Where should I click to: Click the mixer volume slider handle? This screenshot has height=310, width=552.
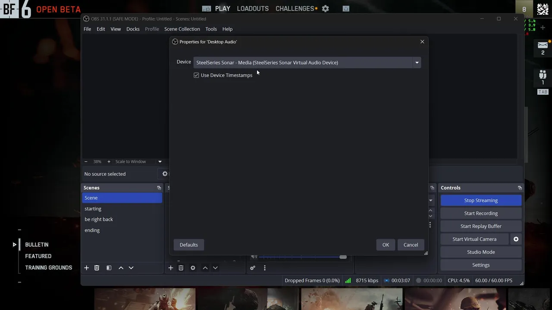tap(343, 257)
